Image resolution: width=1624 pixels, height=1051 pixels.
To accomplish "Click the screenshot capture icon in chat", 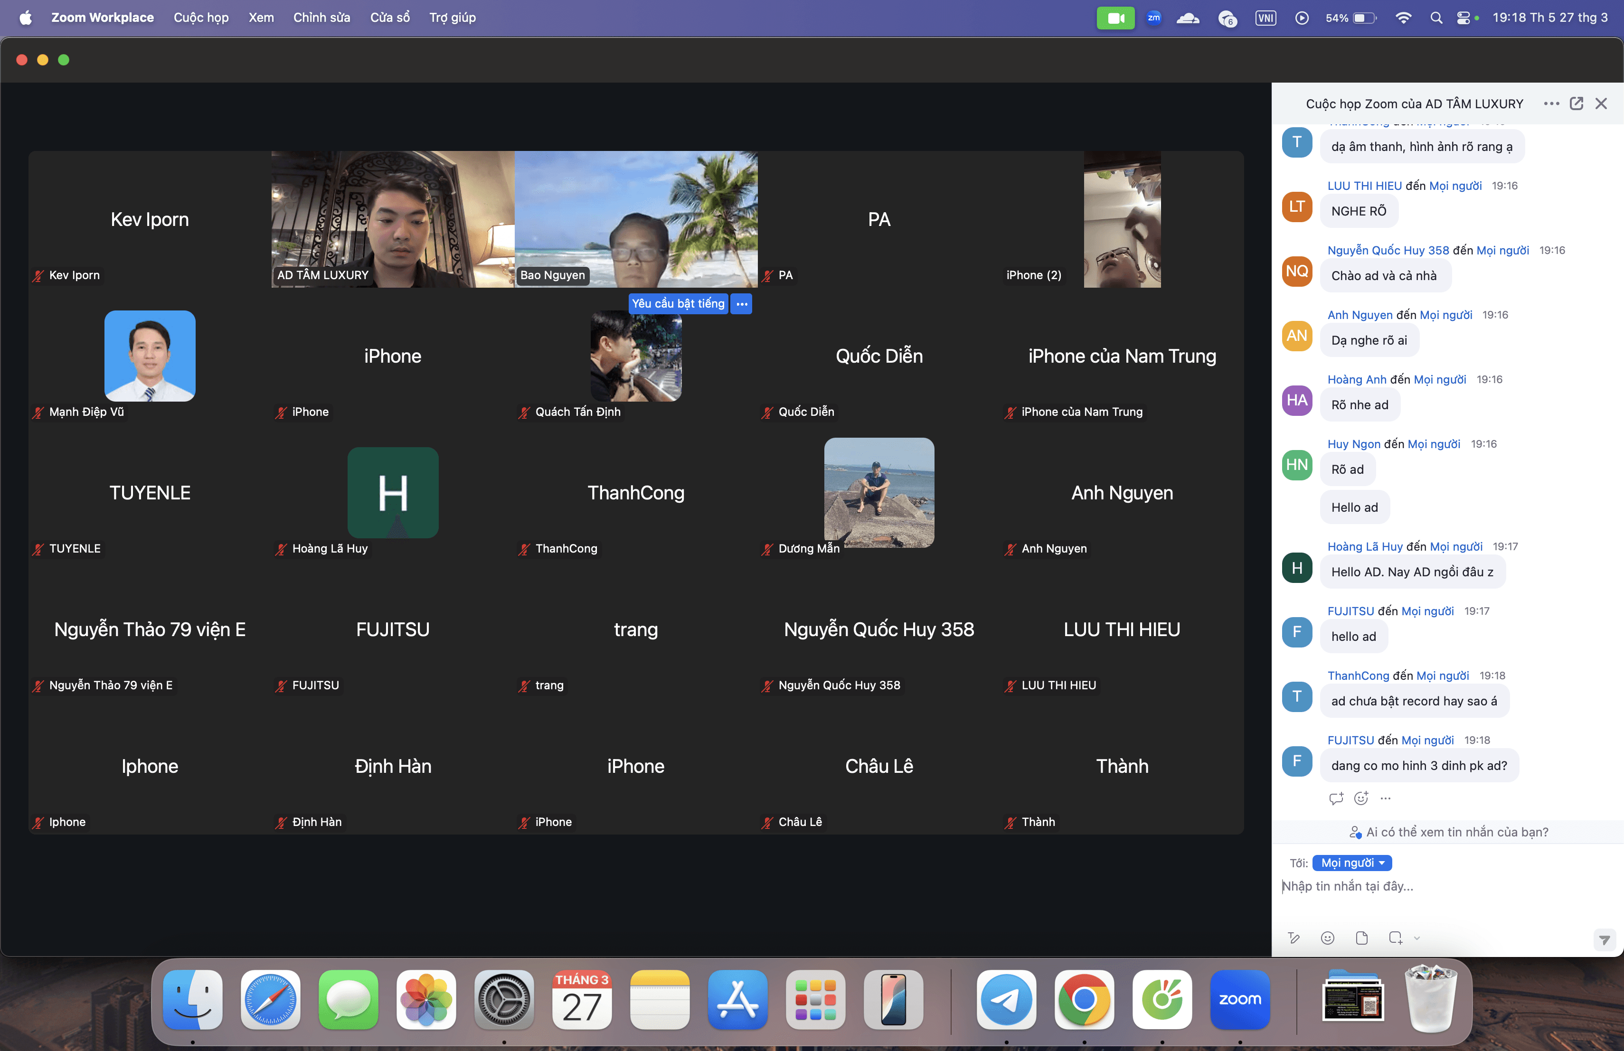I will click(x=1395, y=938).
